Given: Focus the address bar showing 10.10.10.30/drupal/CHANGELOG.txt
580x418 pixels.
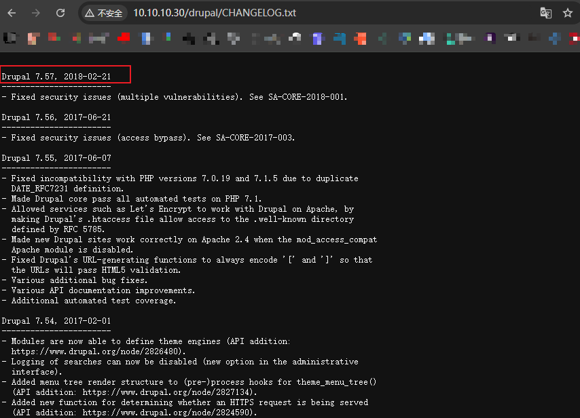Looking at the screenshot, I should (x=215, y=14).
